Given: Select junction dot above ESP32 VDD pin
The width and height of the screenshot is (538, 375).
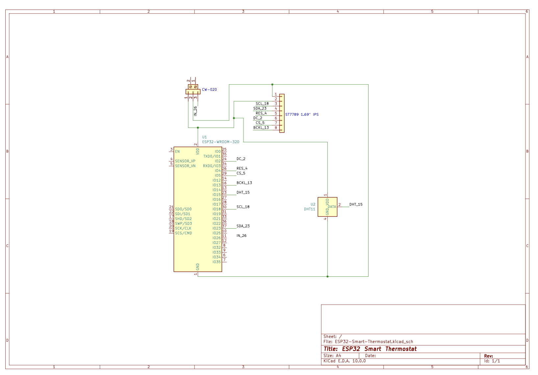Looking at the screenshot, I should [198, 128].
